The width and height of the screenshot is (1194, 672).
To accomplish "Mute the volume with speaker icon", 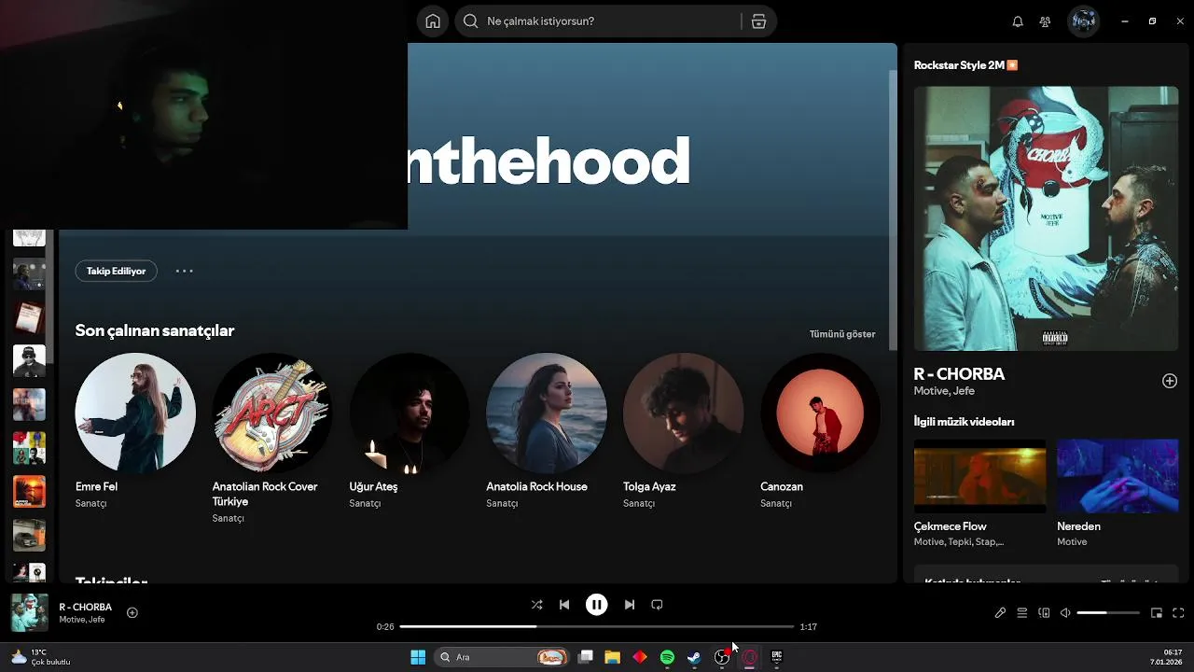I will pyautogui.click(x=1065, y=613).
